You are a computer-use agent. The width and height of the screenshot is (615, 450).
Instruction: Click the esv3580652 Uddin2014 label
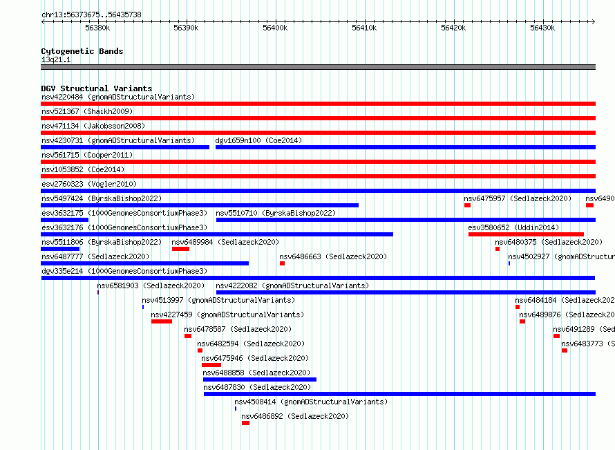[513, 227]
